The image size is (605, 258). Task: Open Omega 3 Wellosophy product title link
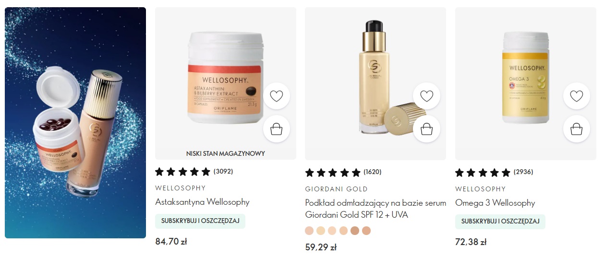click(x=495, y=203)
